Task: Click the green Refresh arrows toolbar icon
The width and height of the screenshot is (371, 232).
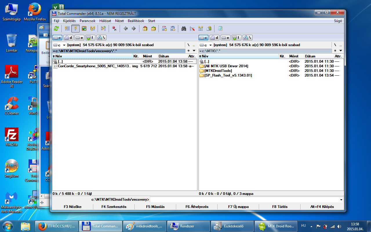Action: tap(56, 28)
